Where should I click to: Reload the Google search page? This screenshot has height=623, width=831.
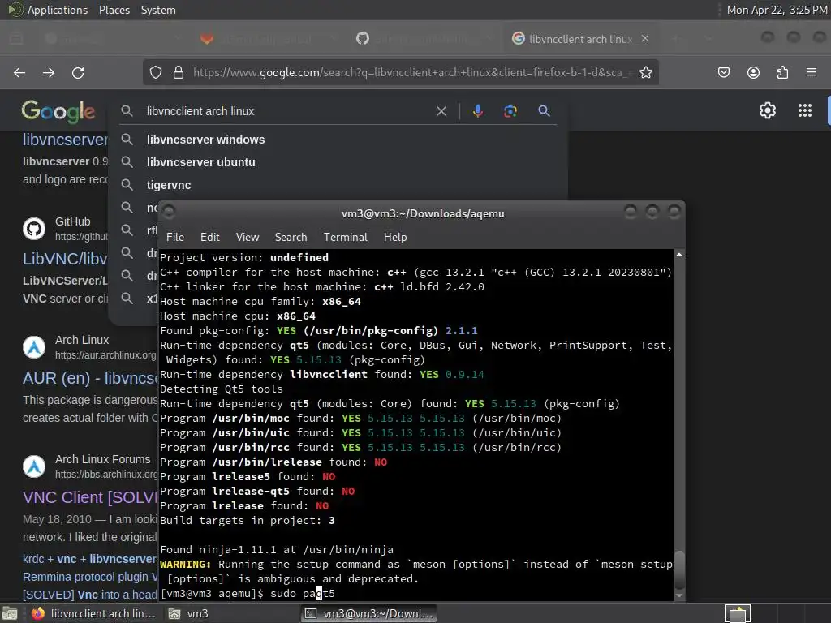click(x=78, y=72)
